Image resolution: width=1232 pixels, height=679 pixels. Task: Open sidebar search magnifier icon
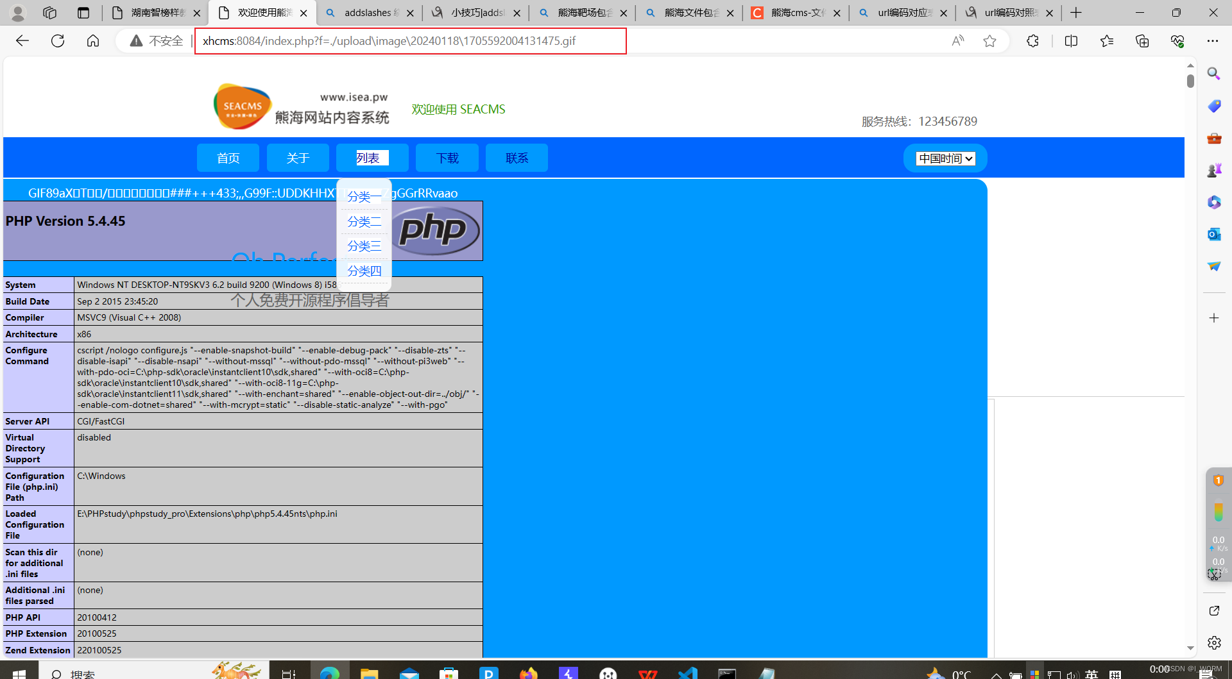coord(1213,74)
